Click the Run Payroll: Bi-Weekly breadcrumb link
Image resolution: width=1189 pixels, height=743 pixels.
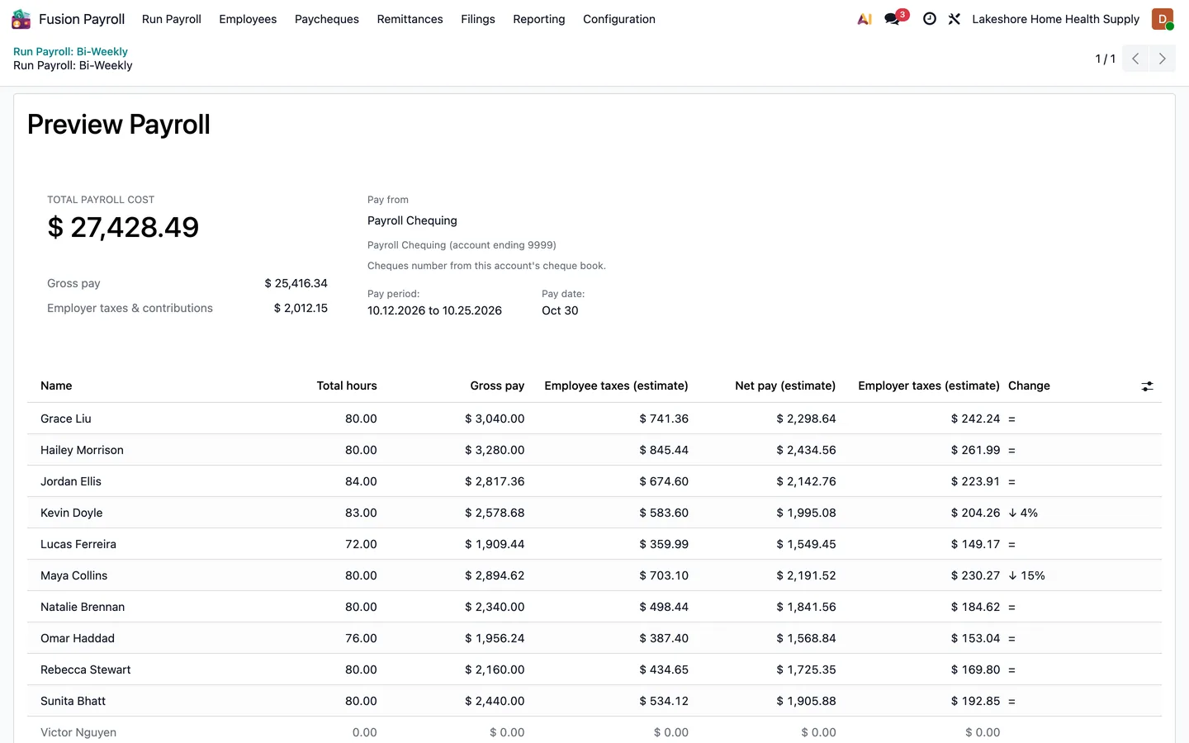pyautogui.click(x=70, y=51)
